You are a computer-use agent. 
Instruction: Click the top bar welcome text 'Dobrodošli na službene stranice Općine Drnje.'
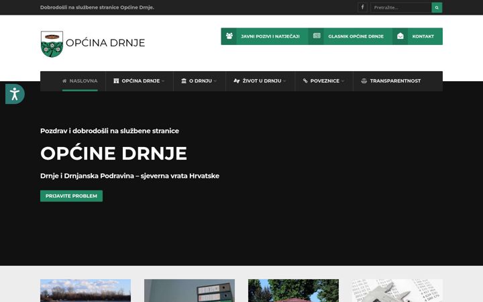pos(97,7)
